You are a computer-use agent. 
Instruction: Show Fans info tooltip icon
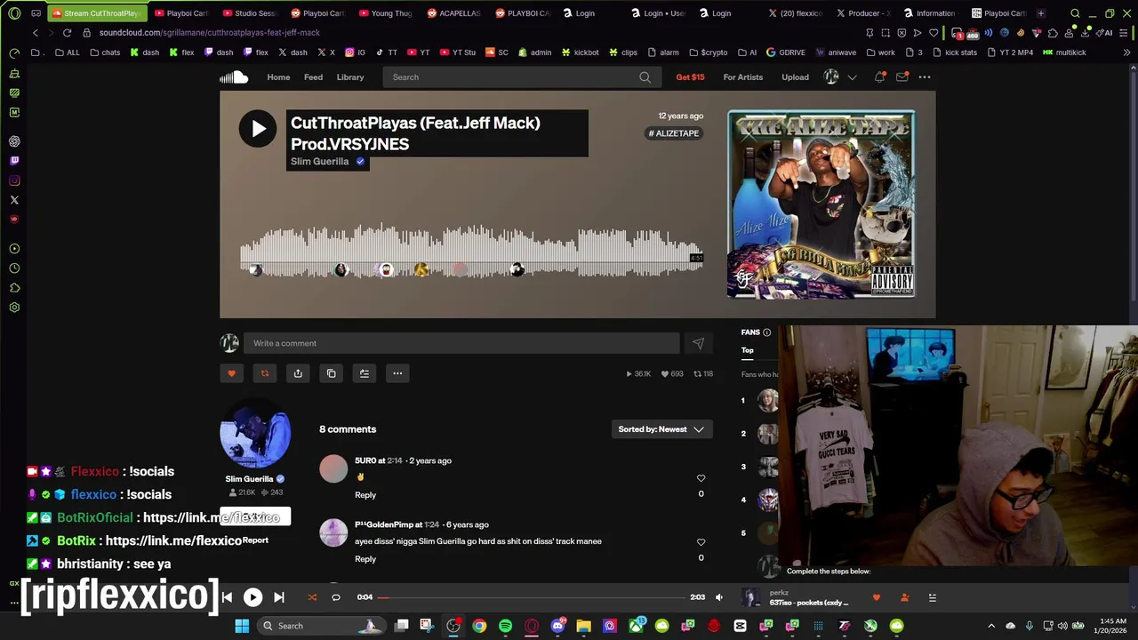tap(766, 332)
